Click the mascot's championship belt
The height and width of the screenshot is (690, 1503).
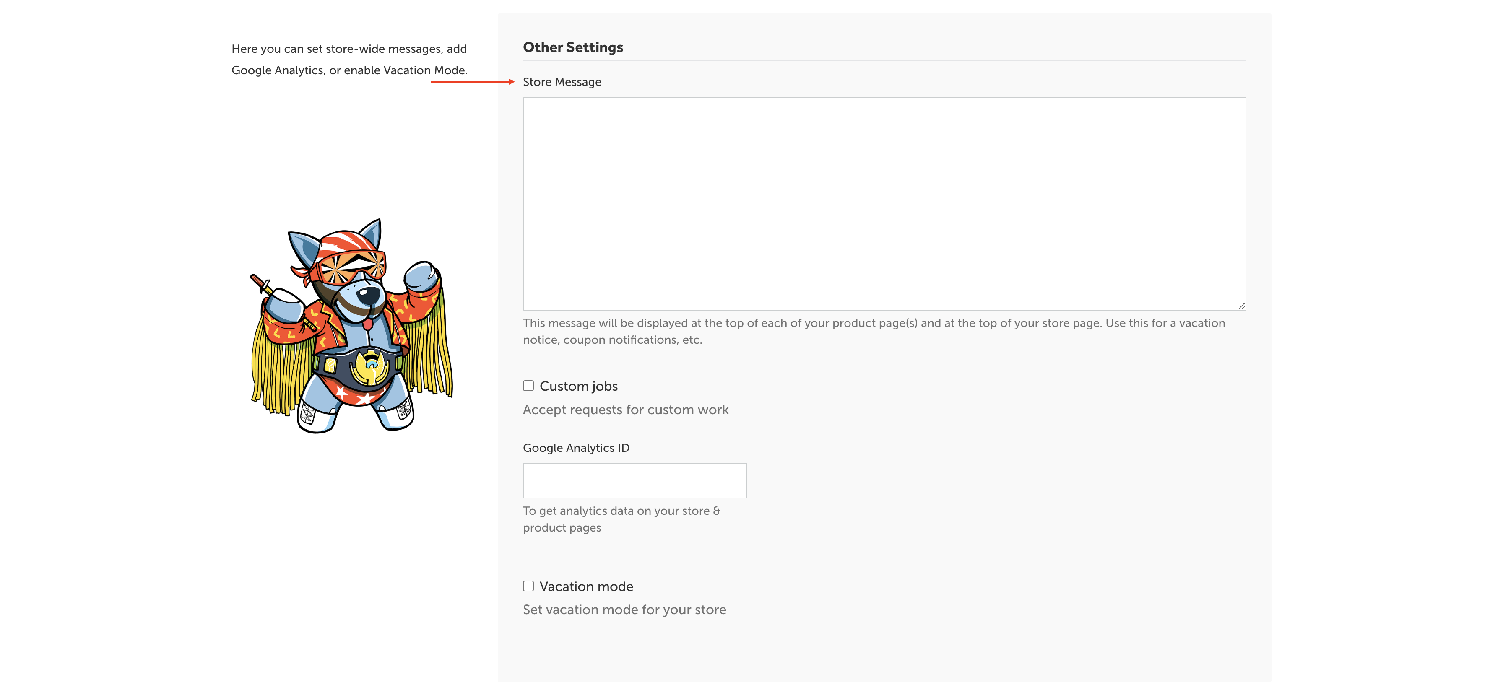point(369,368)
